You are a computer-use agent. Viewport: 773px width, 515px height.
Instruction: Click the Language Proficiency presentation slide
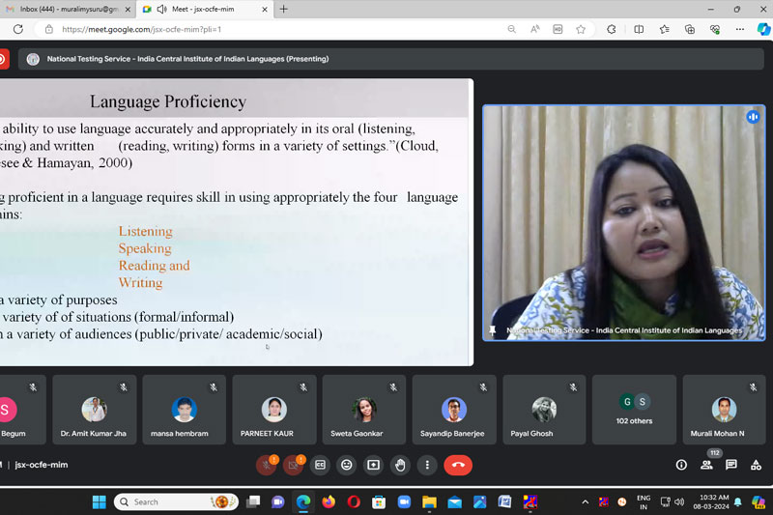coord(237,222)
